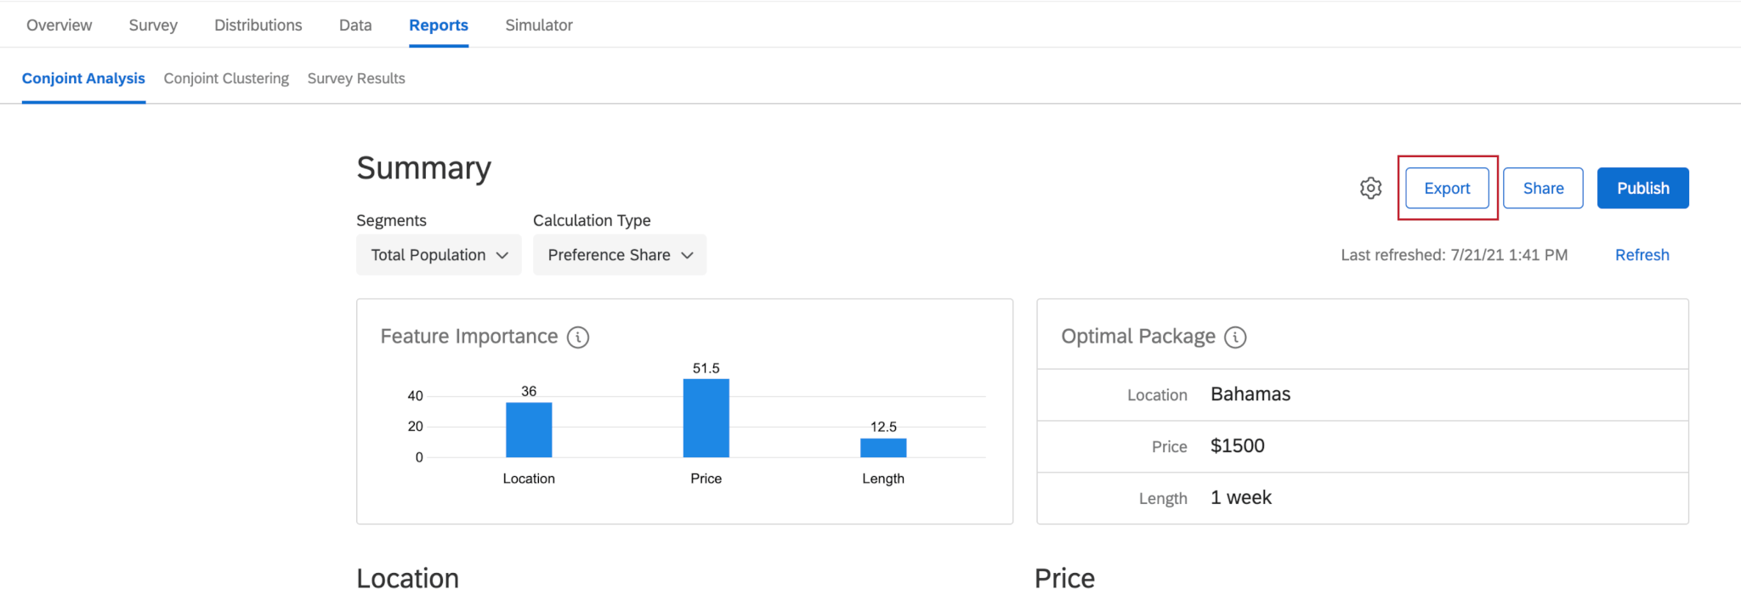The width and height of the screenshot is (1741, 612).
Task: Click the Share button
Action: pos(1543,188)
